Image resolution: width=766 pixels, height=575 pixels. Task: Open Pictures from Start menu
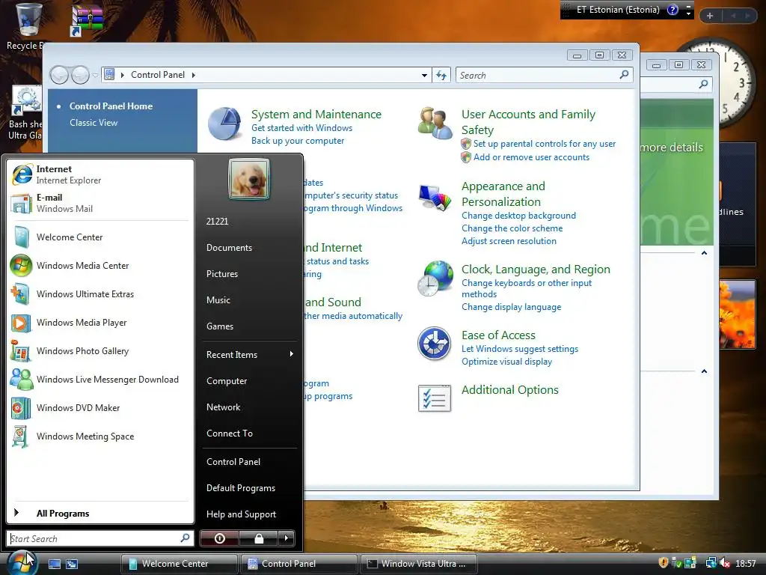pyautogui.click(x=221, y=274)
